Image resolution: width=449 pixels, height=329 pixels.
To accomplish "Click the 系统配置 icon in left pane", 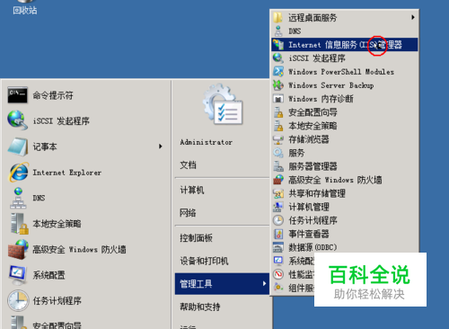I will [18, 275].
